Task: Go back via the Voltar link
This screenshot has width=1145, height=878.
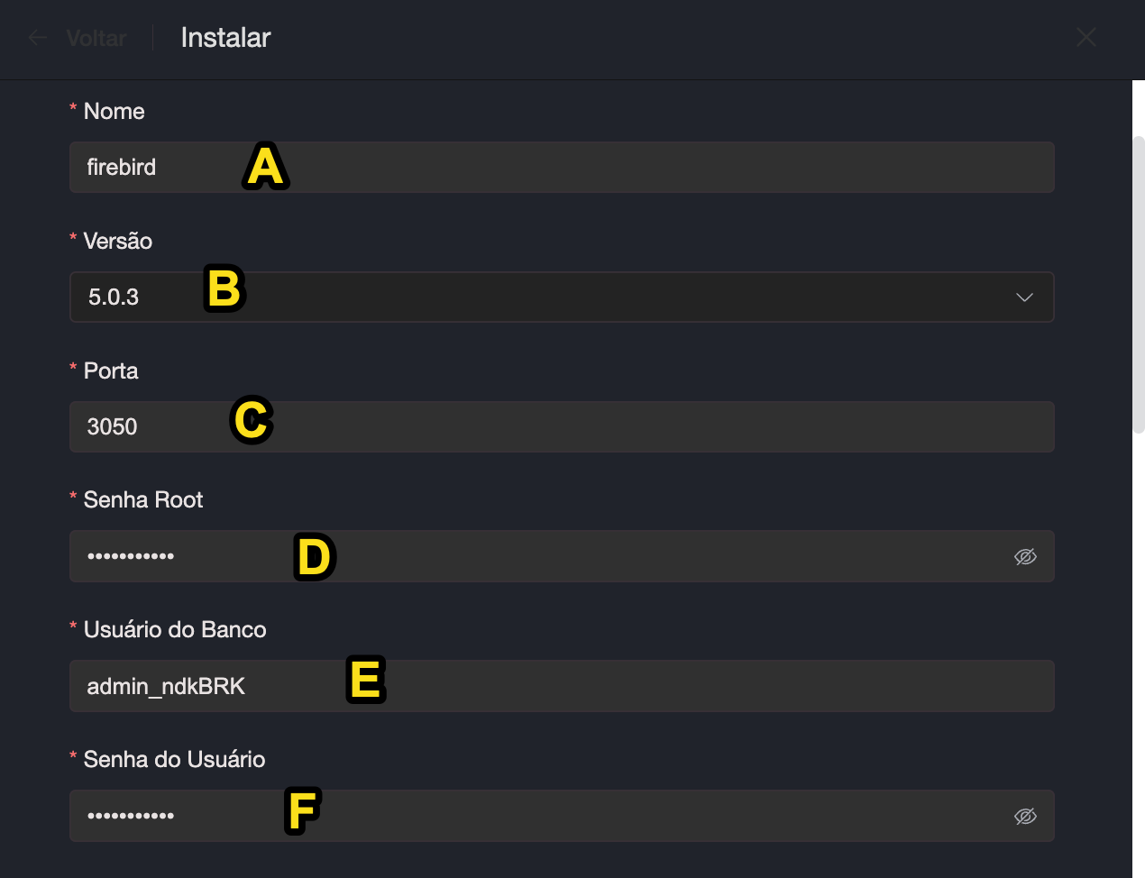Action: point(96,38)
